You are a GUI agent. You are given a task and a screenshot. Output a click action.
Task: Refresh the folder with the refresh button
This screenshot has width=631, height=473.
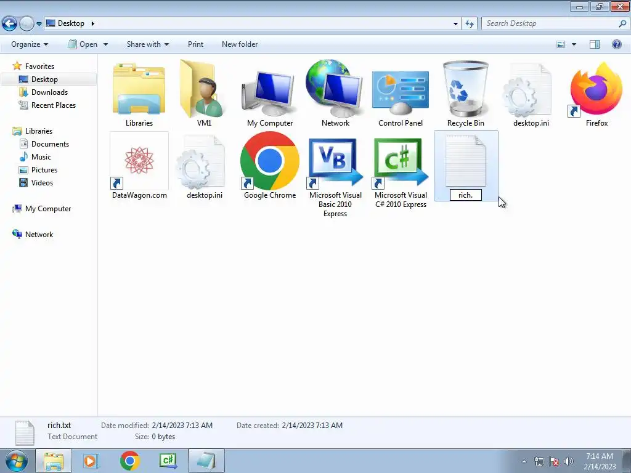(x=469, y=24)
